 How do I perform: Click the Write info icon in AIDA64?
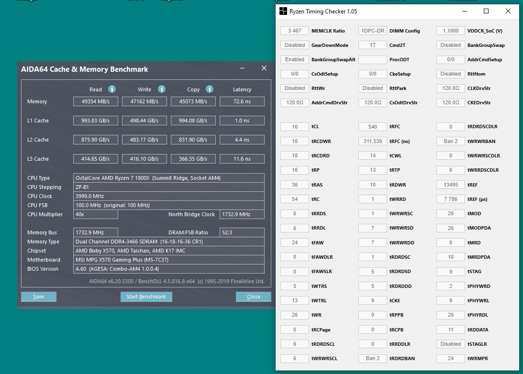coord(162,89)
